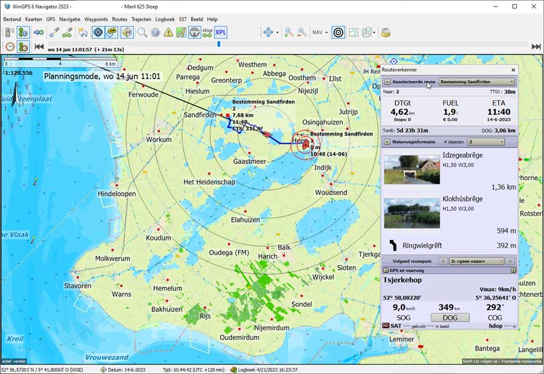Open the GPS menu
Image resolution: width=544 pixels, height=374 pixels.
51,19
